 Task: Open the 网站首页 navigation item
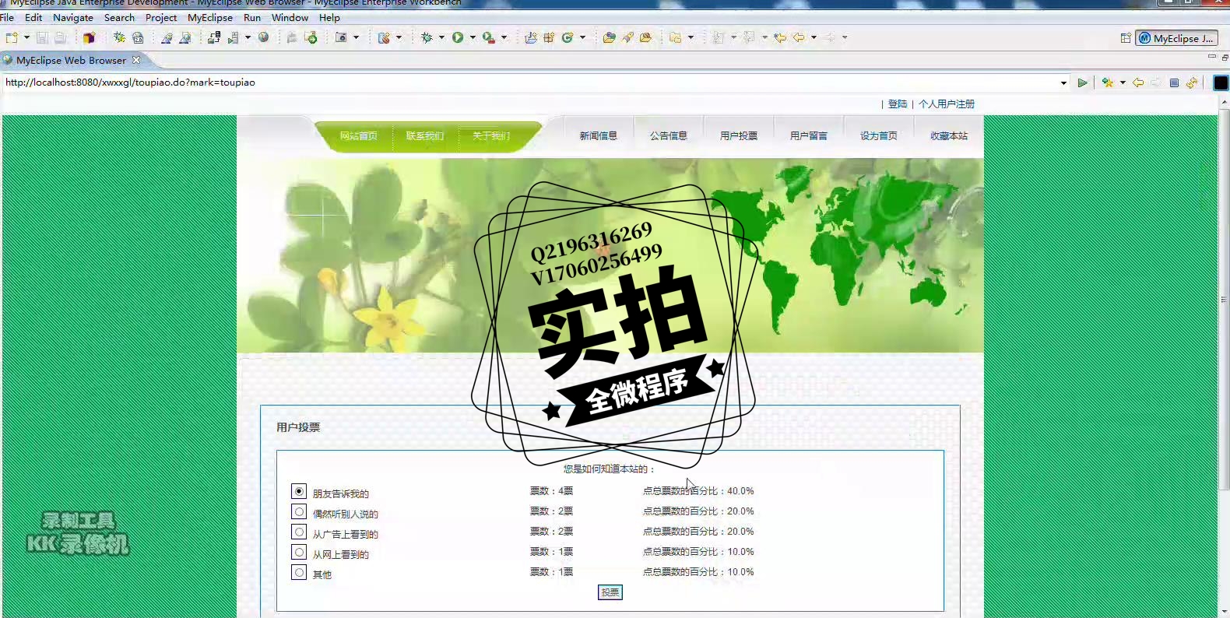point(359,135)
